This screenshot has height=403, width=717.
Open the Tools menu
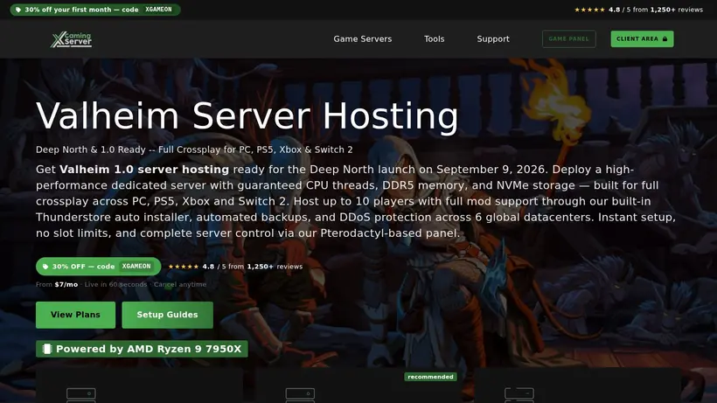(x=434, y=39)
